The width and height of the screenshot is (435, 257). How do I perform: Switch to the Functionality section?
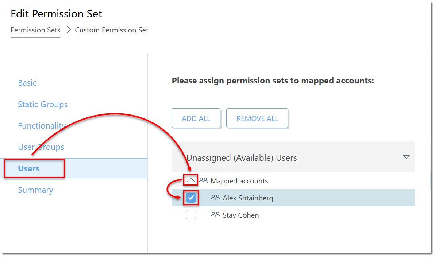coord(42,126)
